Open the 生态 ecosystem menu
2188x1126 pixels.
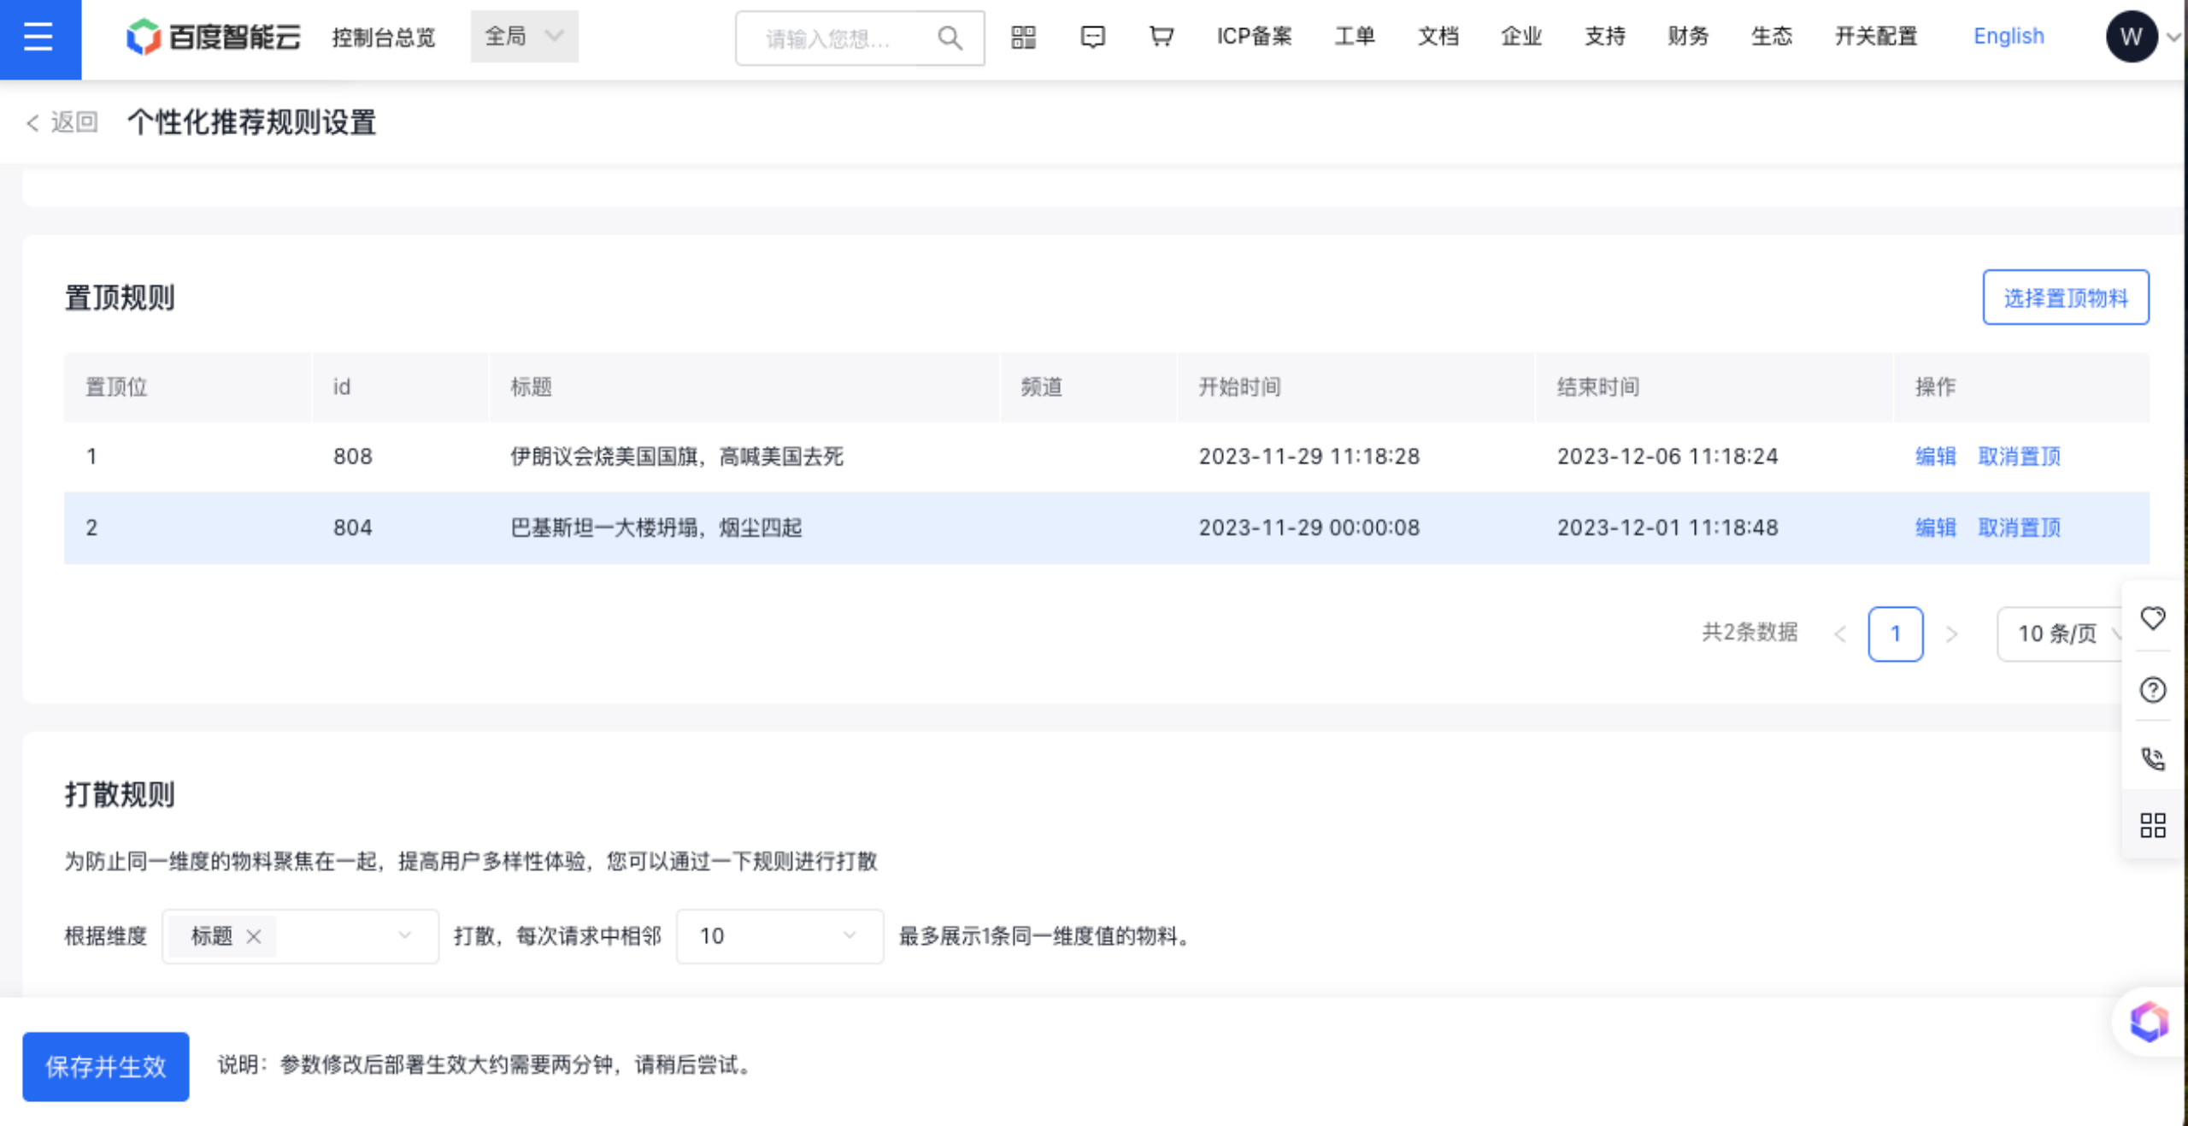pyautogui.click(x=1771, y=37)
